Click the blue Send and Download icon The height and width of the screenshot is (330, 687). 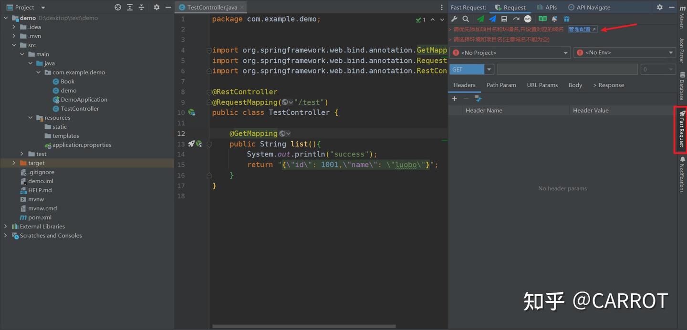tap(492, 19)
